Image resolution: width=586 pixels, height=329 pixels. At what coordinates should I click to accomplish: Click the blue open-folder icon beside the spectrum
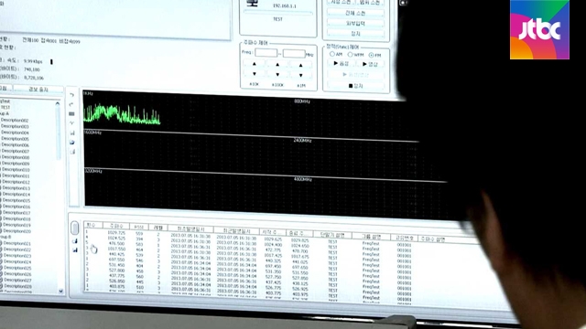click(72, 143)
